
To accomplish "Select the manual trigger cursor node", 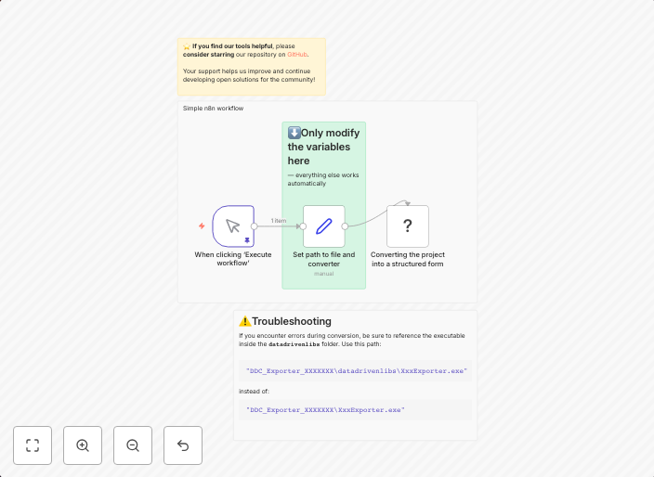I will 232,226.
